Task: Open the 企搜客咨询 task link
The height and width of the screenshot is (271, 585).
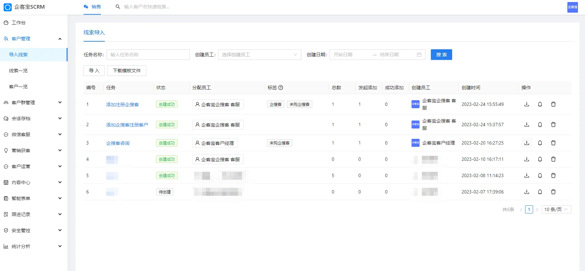Action: (x=118, y=143)
